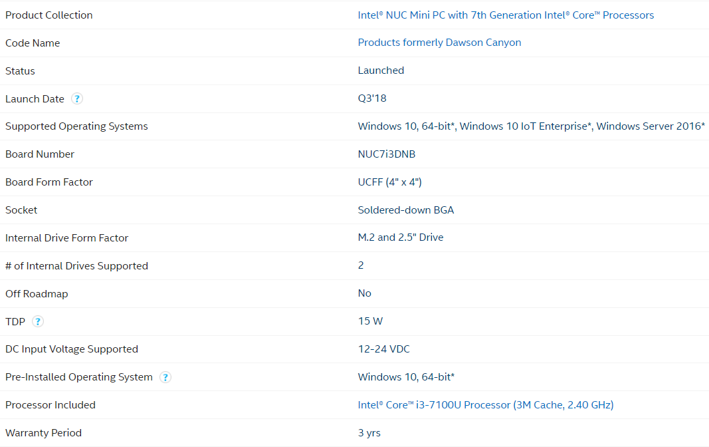This screenshot has height=447, width=709.
Task: Open the Pre-Installed Operating System help tooltip icon
Action: (x=165, y=378)
